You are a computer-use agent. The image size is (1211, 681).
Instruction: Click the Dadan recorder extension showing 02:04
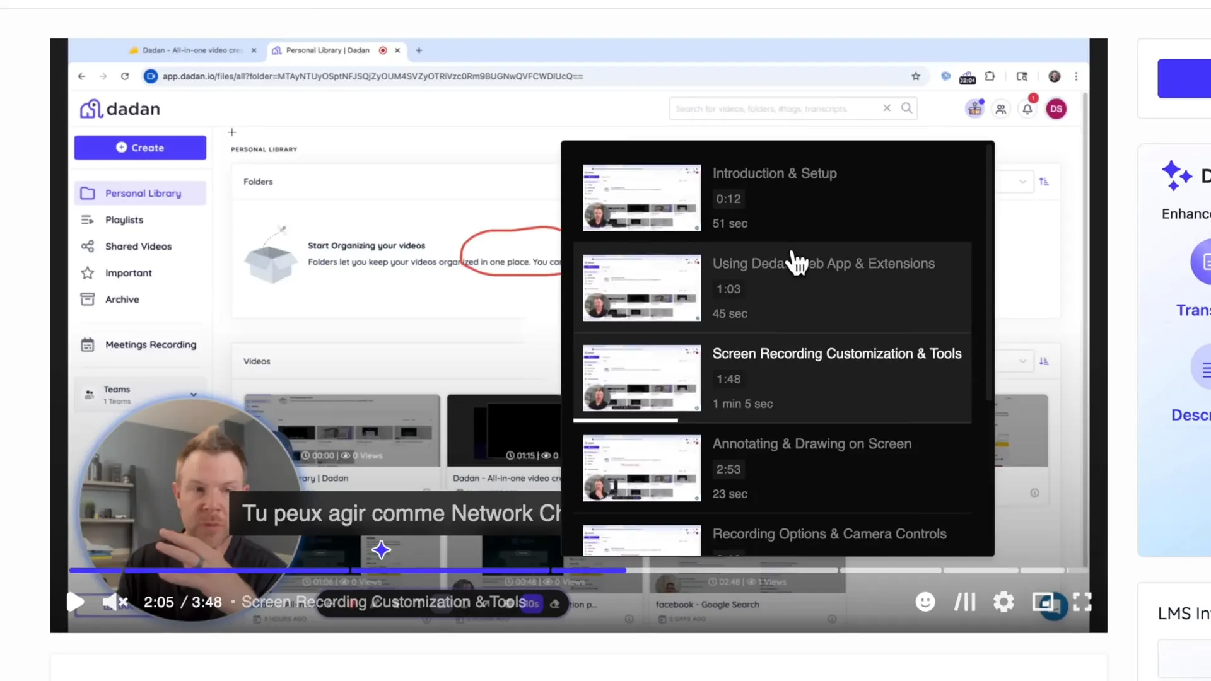click(968, 77)
